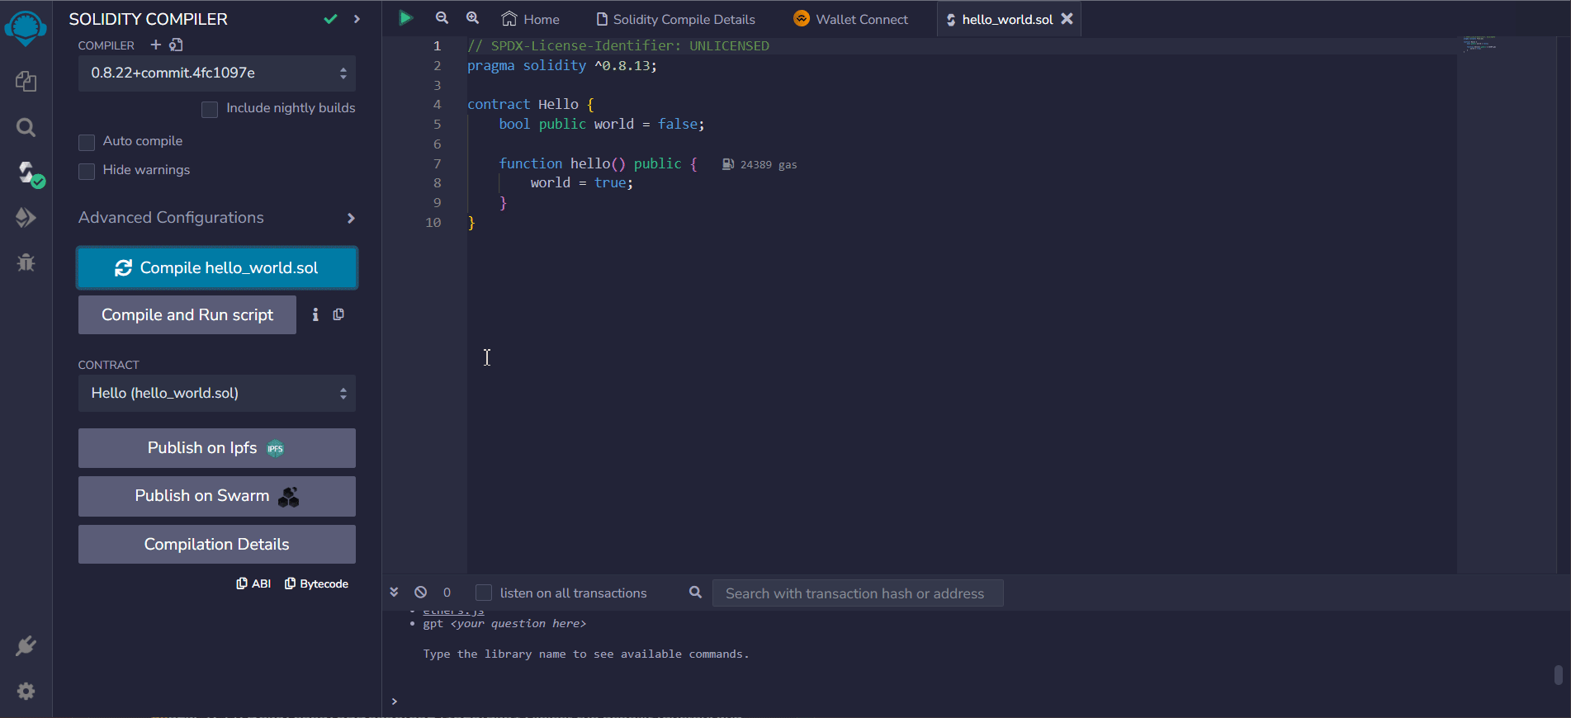Click the green Run script play icon
This screenshot has width=1571, height=718.
tap(405, 18)
